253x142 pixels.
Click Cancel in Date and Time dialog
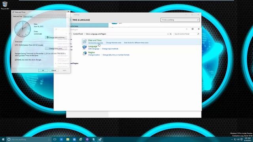click(54, 70)
